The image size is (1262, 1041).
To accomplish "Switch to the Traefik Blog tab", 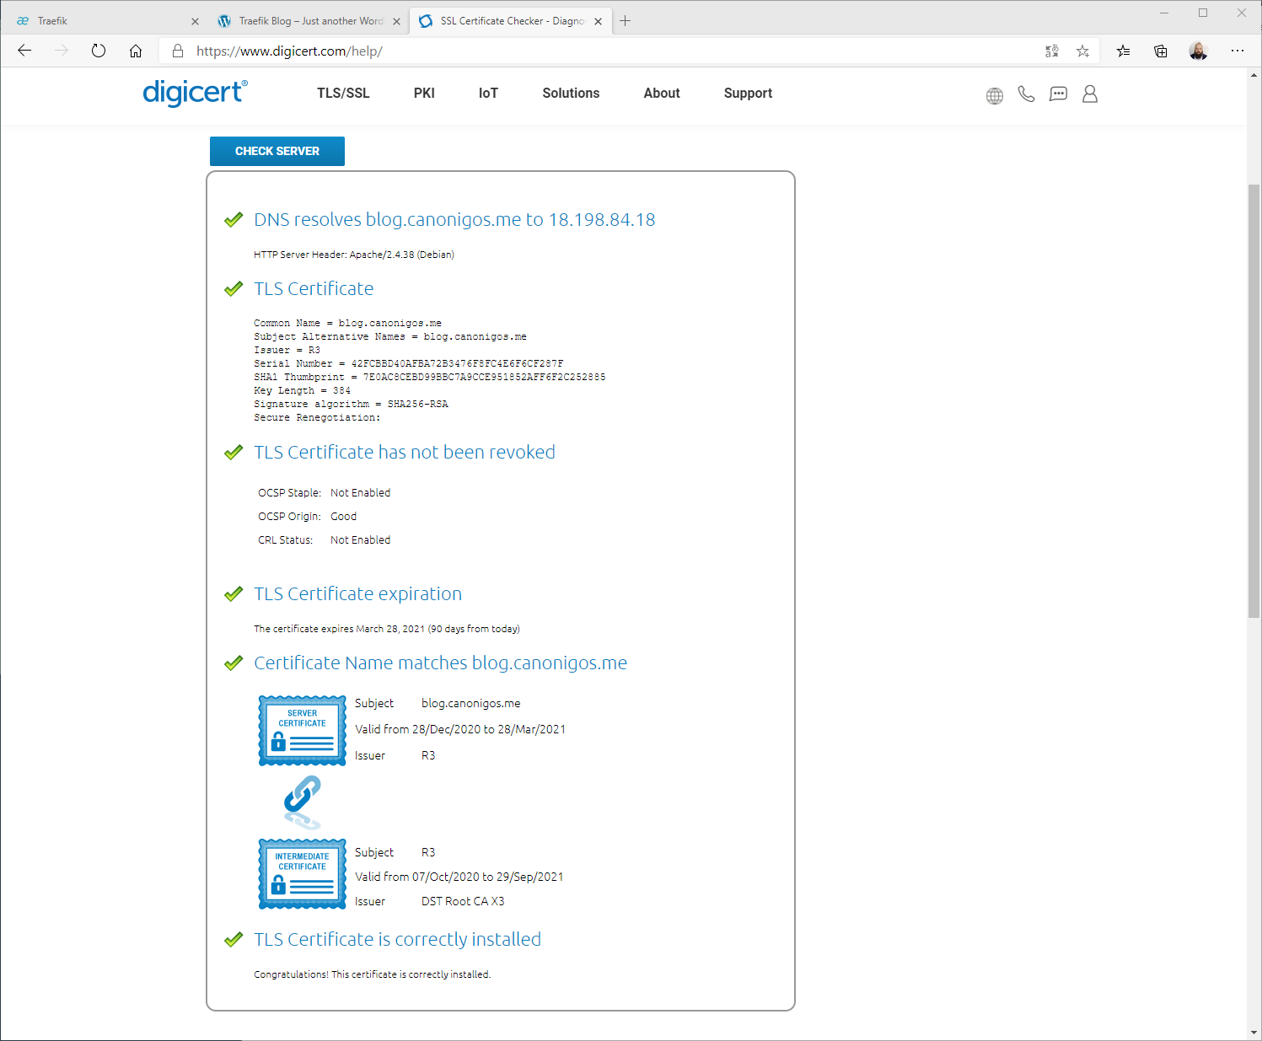I will coord(309,21).
